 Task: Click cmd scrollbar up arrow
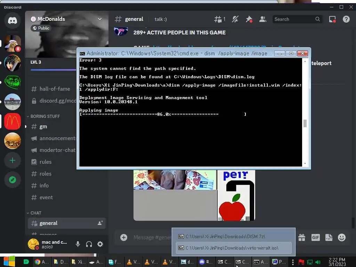click(x=305, y=61)
